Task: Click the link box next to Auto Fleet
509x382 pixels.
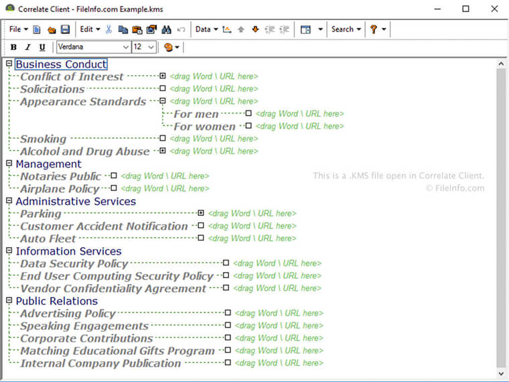Action: tap(201, 238)
